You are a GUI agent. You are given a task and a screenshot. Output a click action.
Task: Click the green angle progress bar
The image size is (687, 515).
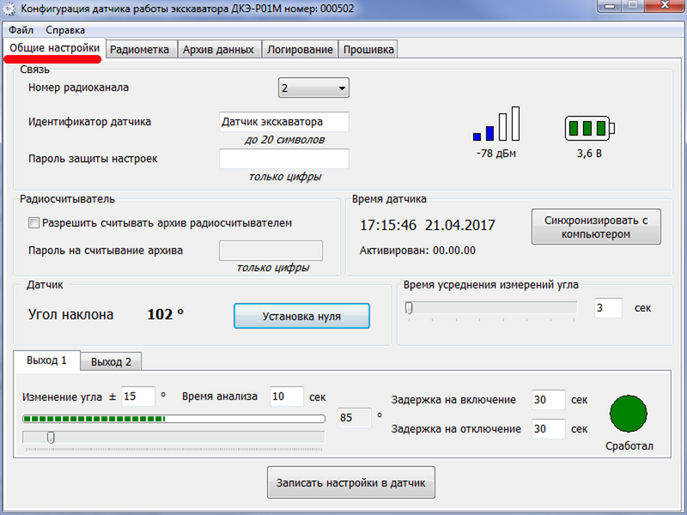click(x=173, y=419)
